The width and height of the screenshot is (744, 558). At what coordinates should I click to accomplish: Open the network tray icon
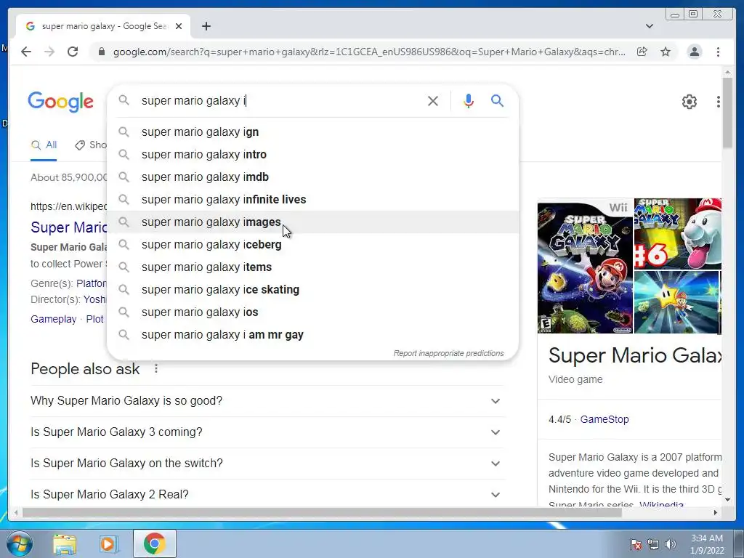pyautogui.click(x=653, y=544)
